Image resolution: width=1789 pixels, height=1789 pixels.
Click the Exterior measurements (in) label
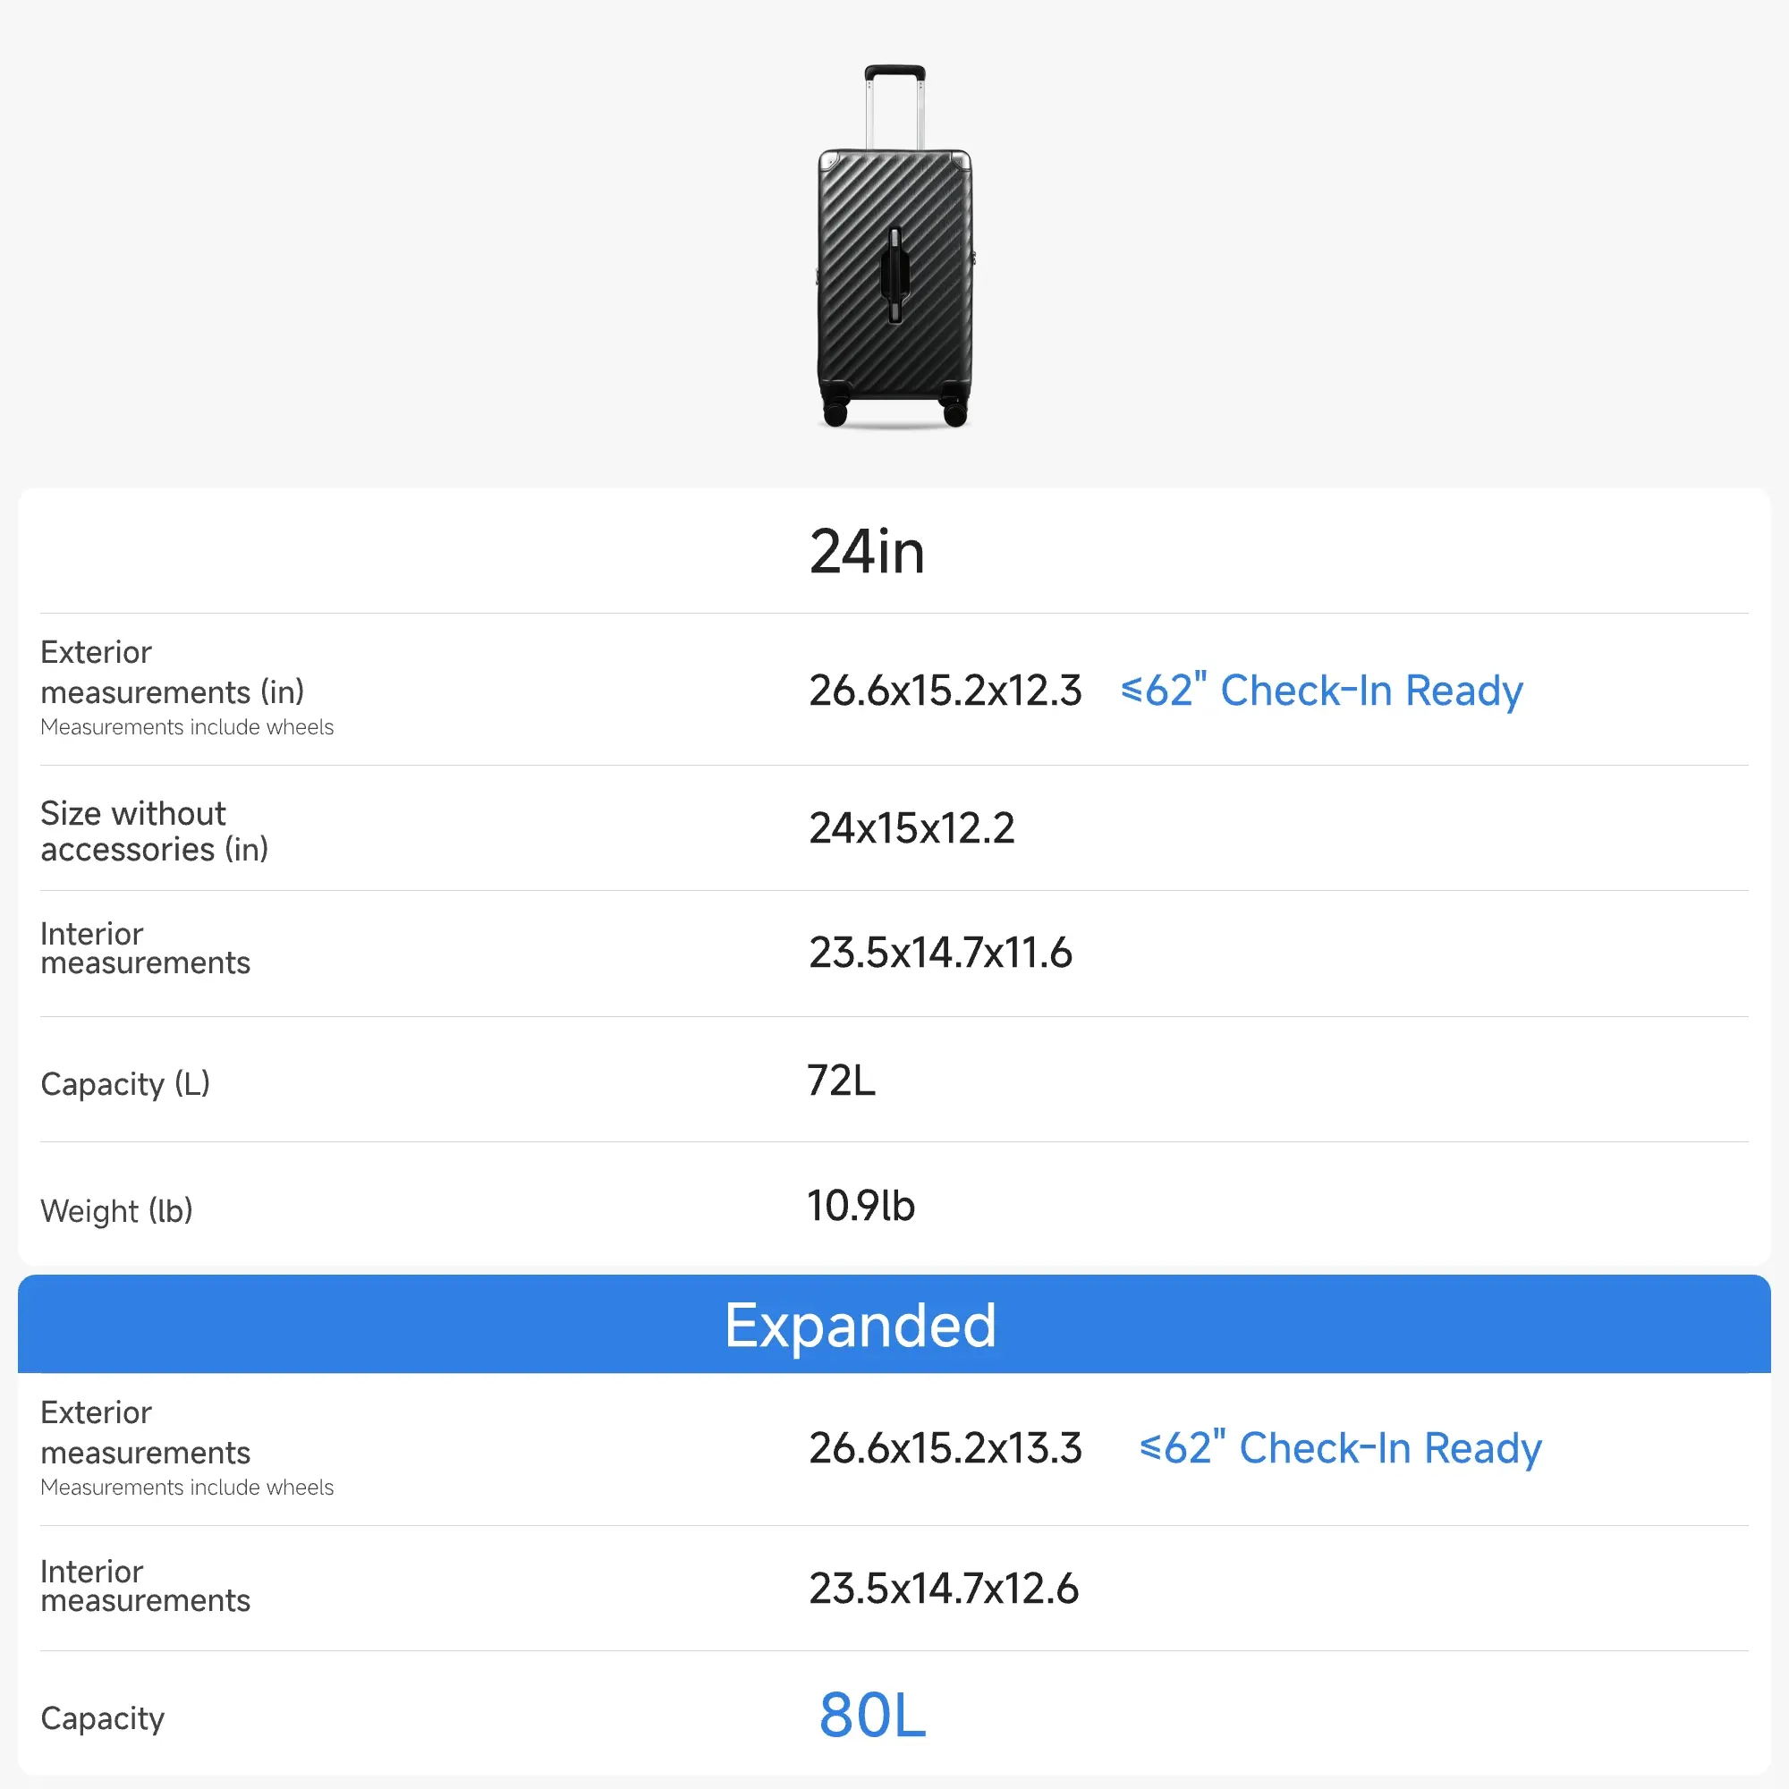coord(173,673)
